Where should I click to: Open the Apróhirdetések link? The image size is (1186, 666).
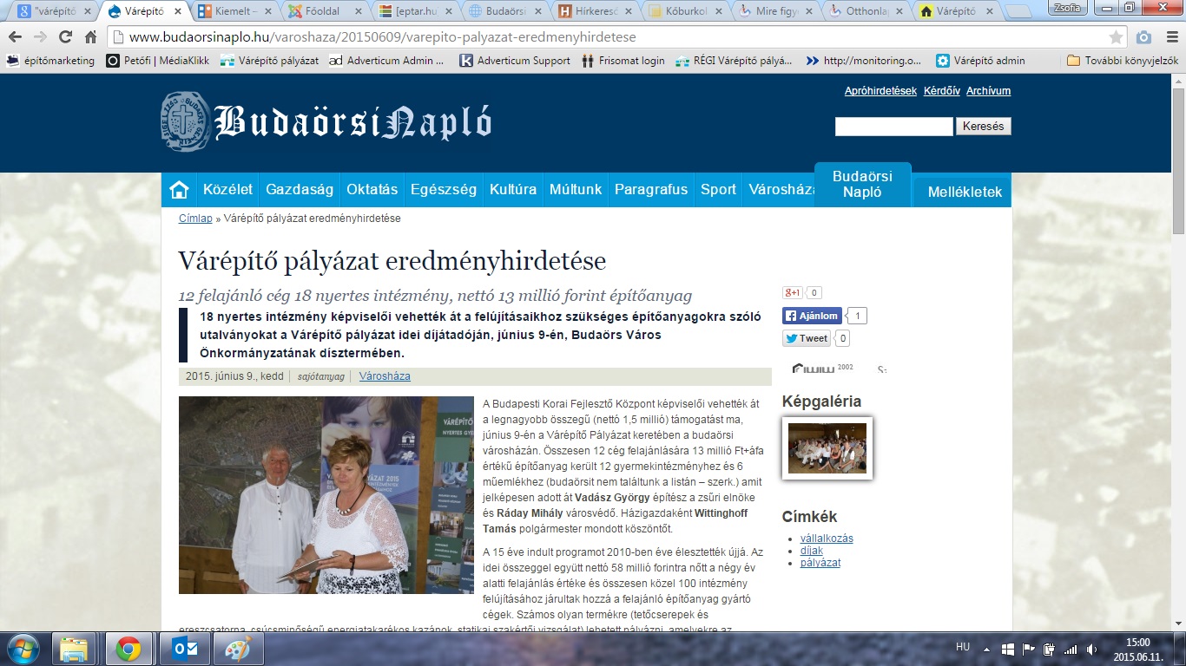880,91
